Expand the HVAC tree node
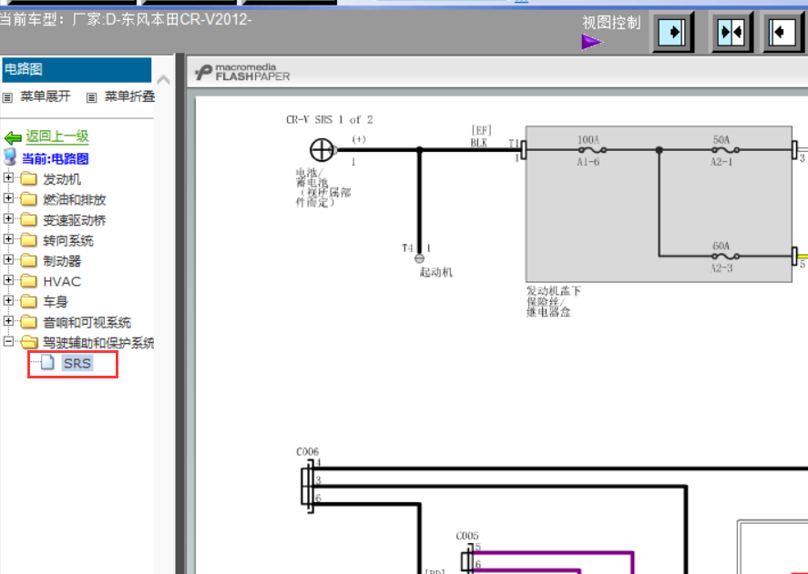Image resolution: width=808 pixels, height=574 pixels. [x=8, y=280]
